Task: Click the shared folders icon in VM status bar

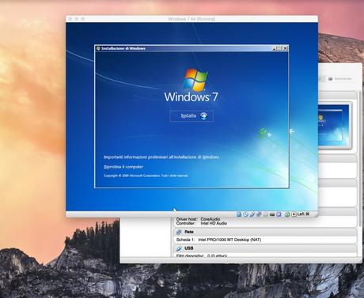Action: coord(266,214)
